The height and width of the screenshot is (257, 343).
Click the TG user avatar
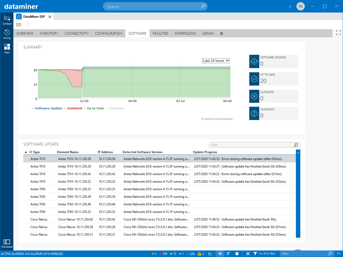tap(301, 6)
